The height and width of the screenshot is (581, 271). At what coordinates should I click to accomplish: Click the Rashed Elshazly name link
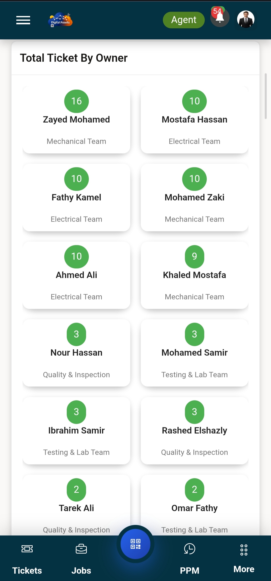194,431
